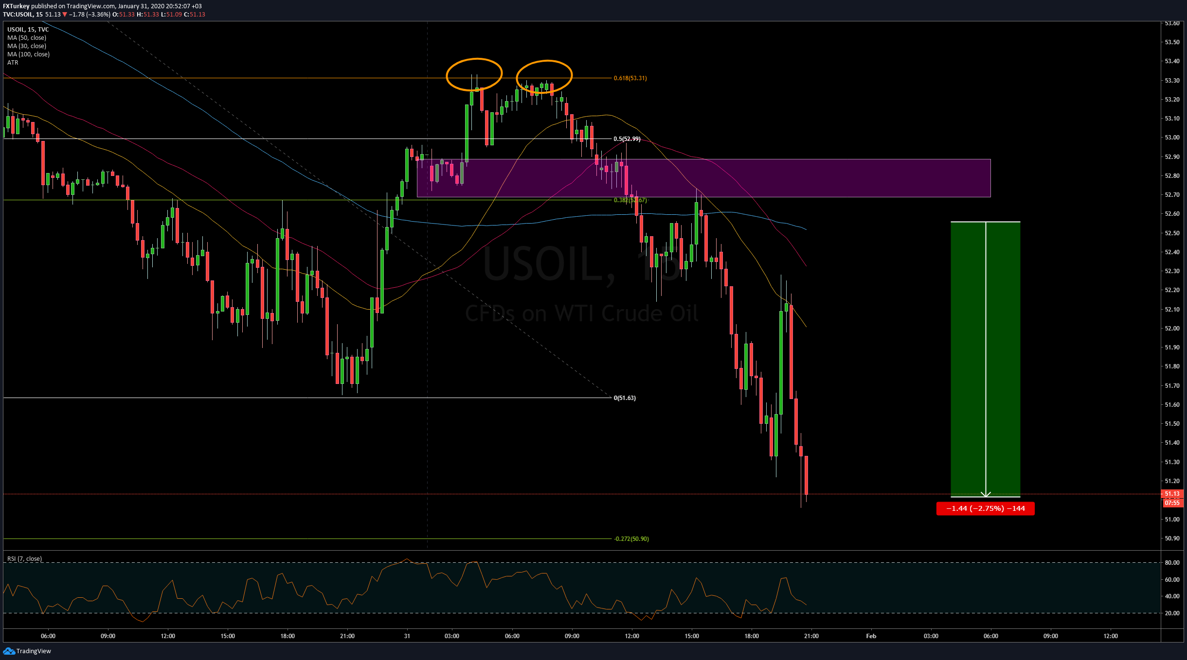Click the red -1.44 (-2.75%) -144 measurement label
Viewport: 1187px width, 660px height.
tap(986, 509)
